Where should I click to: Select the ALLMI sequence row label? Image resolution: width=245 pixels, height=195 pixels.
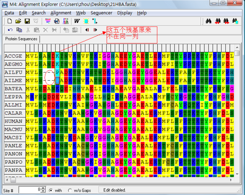tap(15, 105)
